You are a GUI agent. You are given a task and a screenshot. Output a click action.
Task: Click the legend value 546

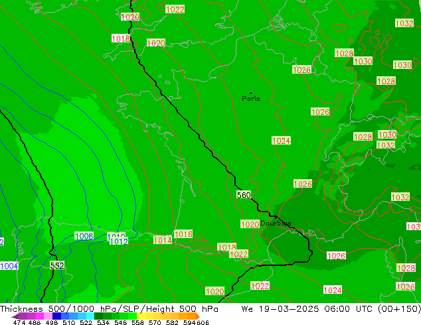click(120, 322)
